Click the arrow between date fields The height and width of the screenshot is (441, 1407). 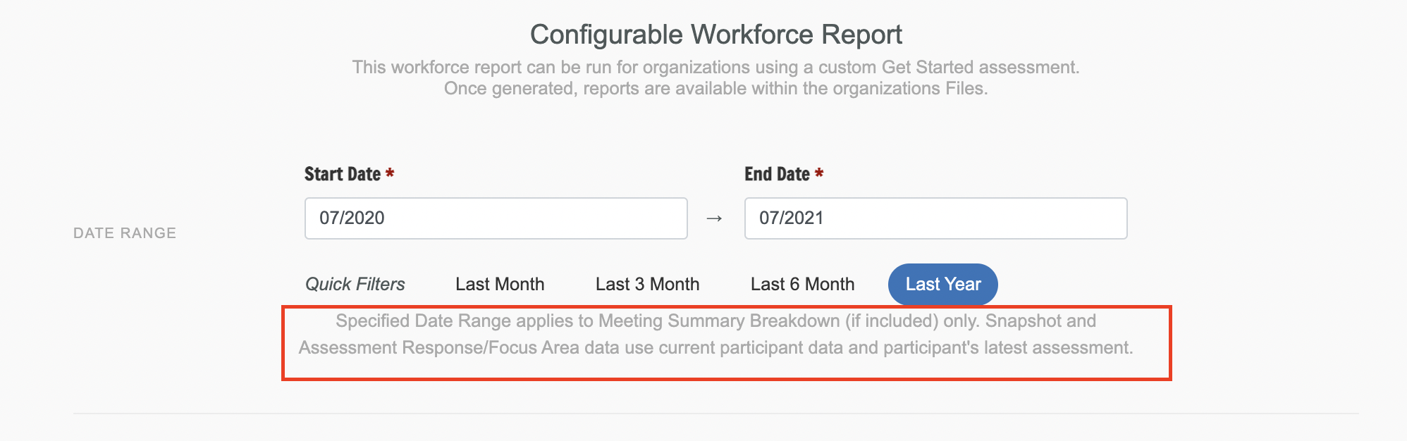[x=714, y=218]
